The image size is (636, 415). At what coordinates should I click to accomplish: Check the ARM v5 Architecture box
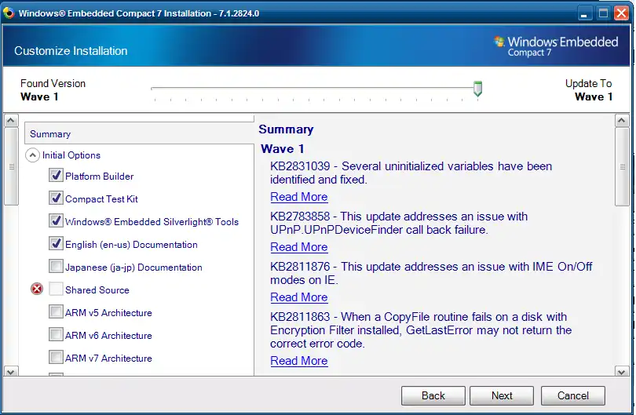[56, 312]
